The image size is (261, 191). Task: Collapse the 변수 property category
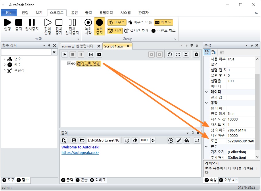206,146
